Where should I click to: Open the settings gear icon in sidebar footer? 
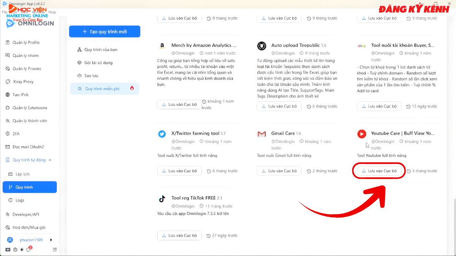point(15,250)
